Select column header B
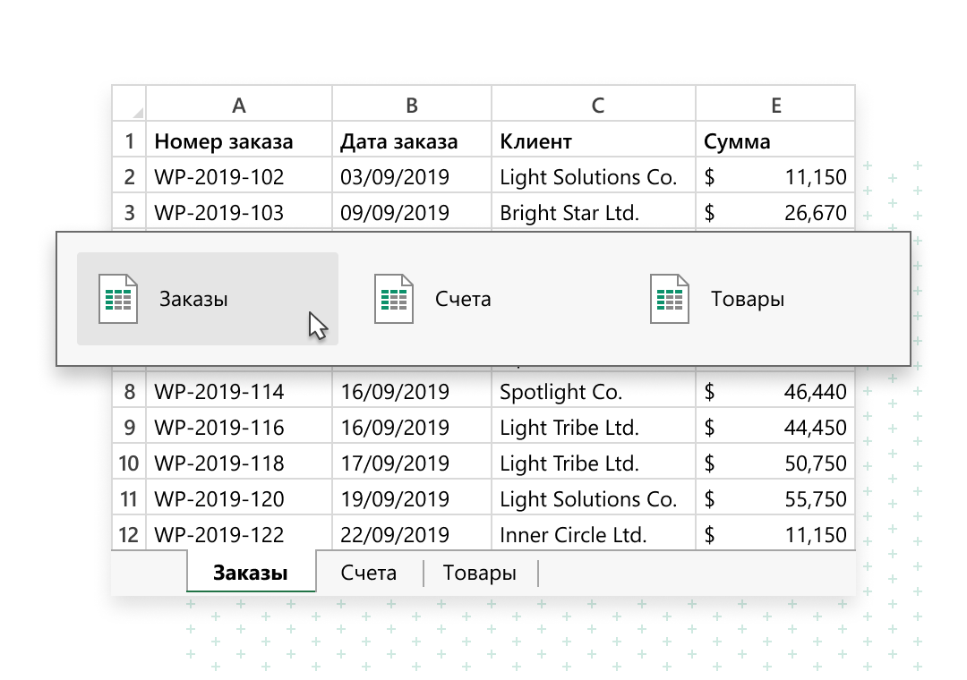967x680 pixels. pyautogui.click(x=412, y=103)
